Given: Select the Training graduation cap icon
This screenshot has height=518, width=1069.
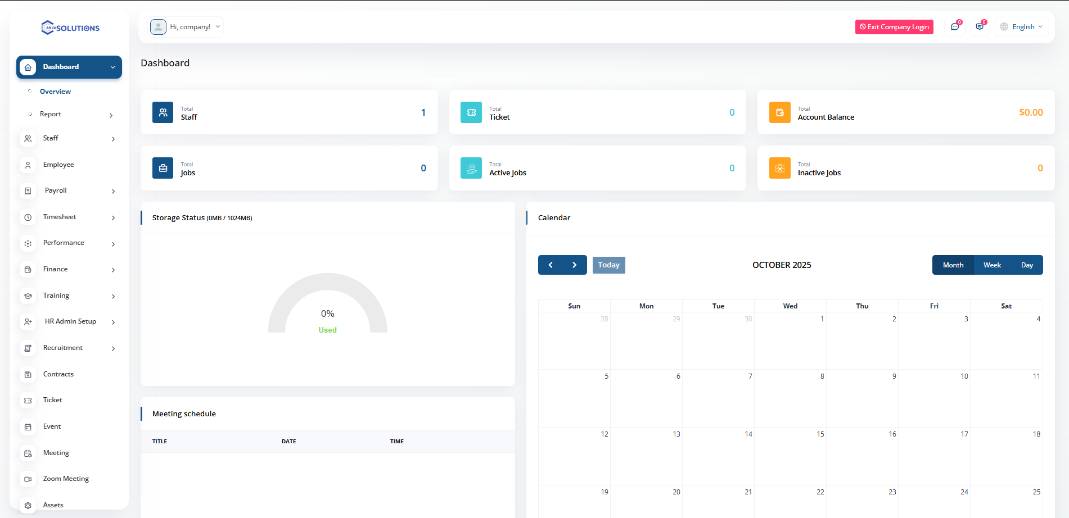Looking at the screenshot, I should click(x=28, y=296).
